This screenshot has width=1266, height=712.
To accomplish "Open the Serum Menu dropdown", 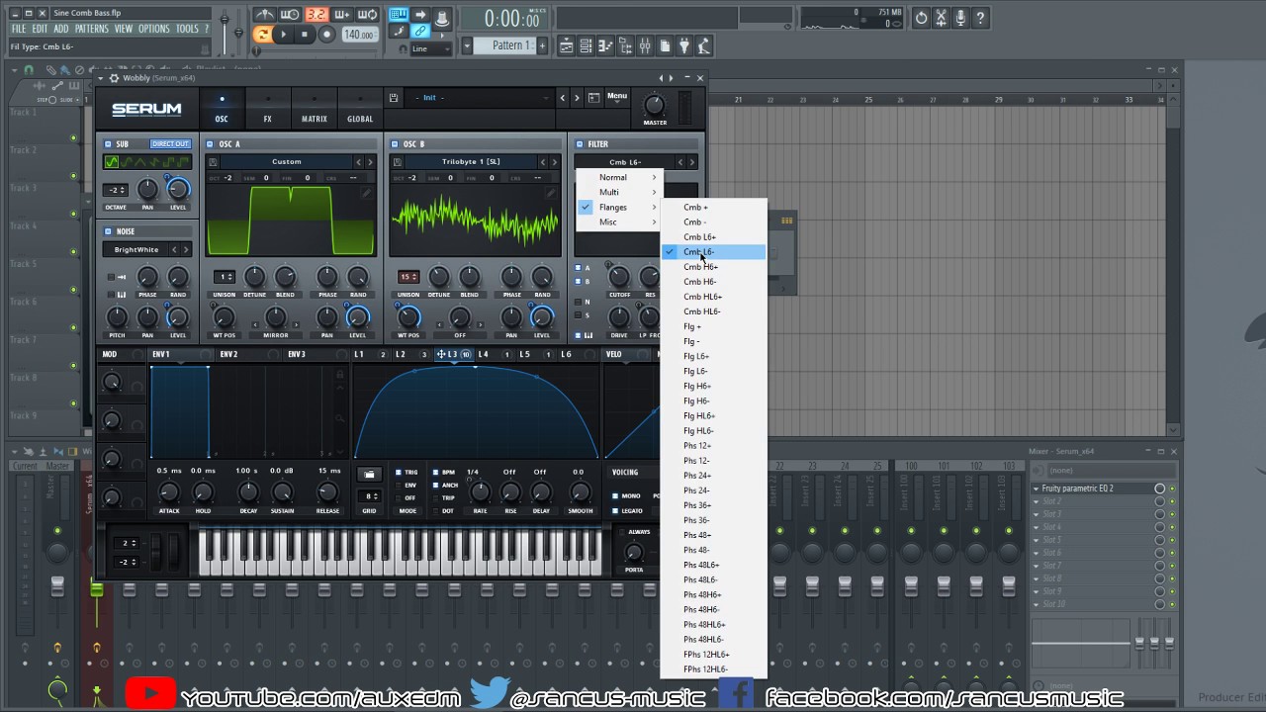I will [617, 97].
